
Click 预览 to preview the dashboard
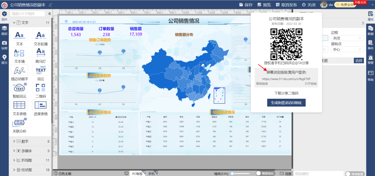(x=264, y=5)
